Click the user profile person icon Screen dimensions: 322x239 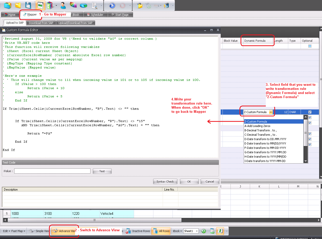coord(63,5)
